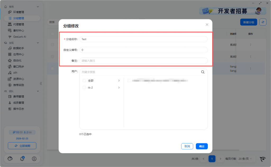
Task: Open 成员管理 from the sidebar
Action: click(x=19, y=103)
